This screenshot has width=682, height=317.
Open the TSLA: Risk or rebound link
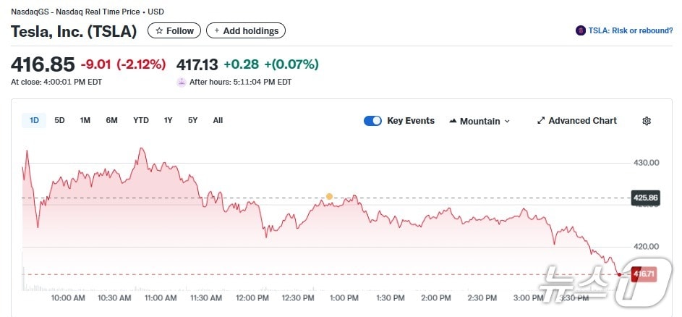(630, 30)
